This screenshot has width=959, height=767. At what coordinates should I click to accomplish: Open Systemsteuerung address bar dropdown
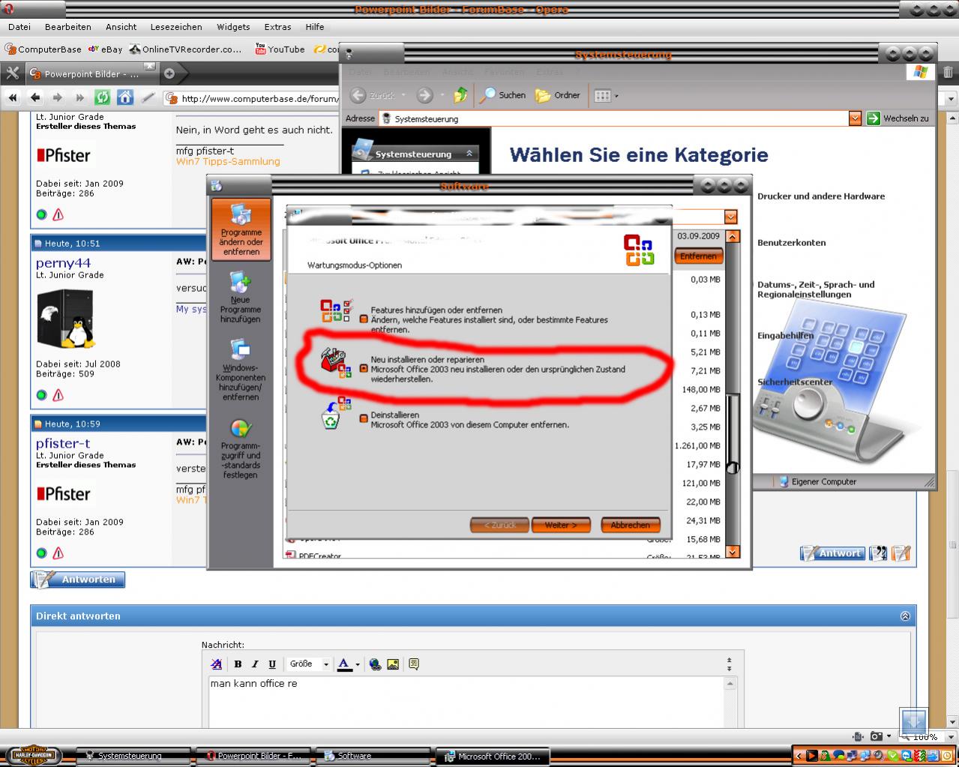[x=855, y=118]
